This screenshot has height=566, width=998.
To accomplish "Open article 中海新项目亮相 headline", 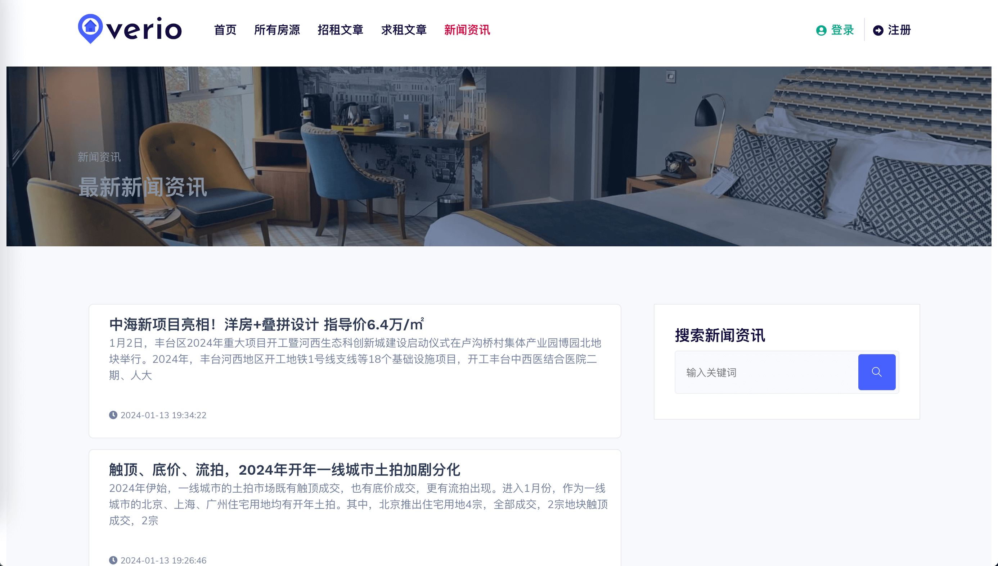I will coord(266,324).
